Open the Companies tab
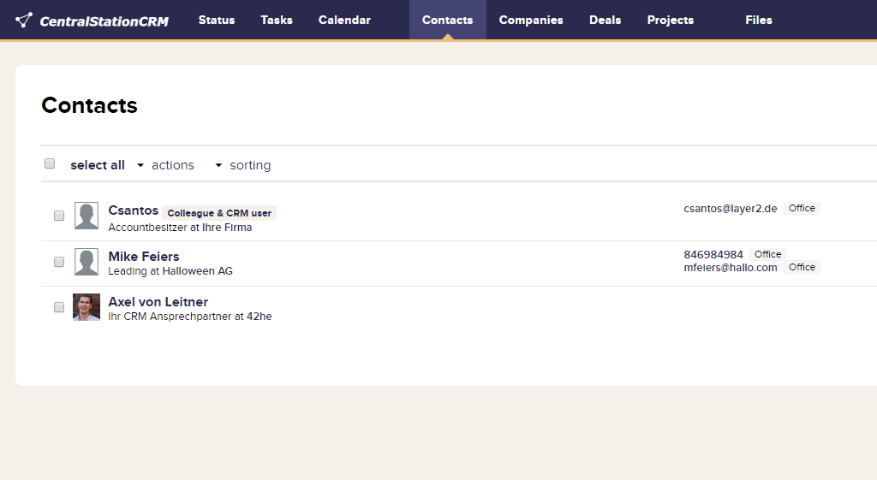Image resolution: width=877 pixels, height=480 pixels. pyautogui.click(x=531, y=20)
